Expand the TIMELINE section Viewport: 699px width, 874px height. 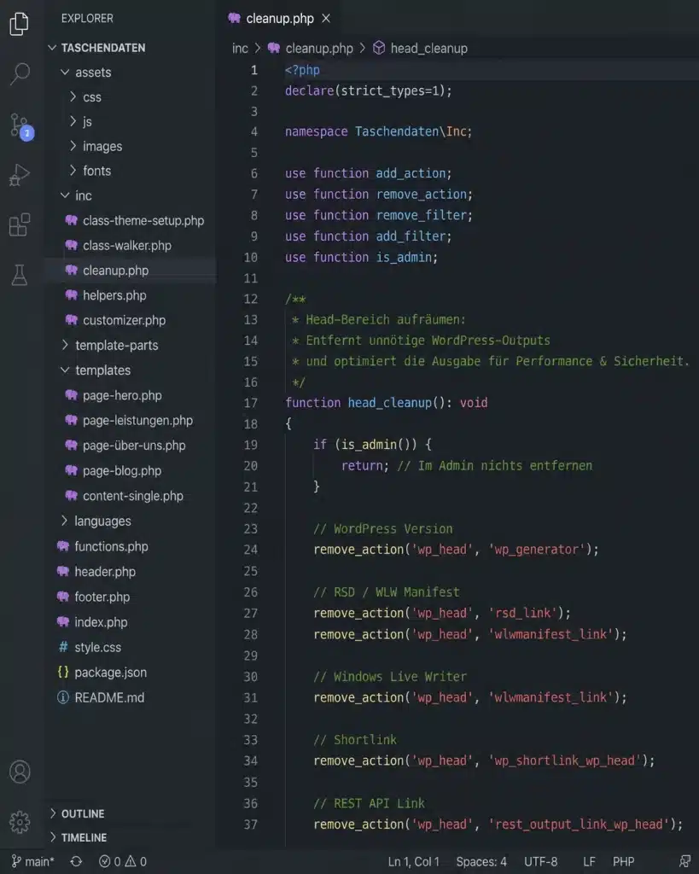tap(78, 837)
